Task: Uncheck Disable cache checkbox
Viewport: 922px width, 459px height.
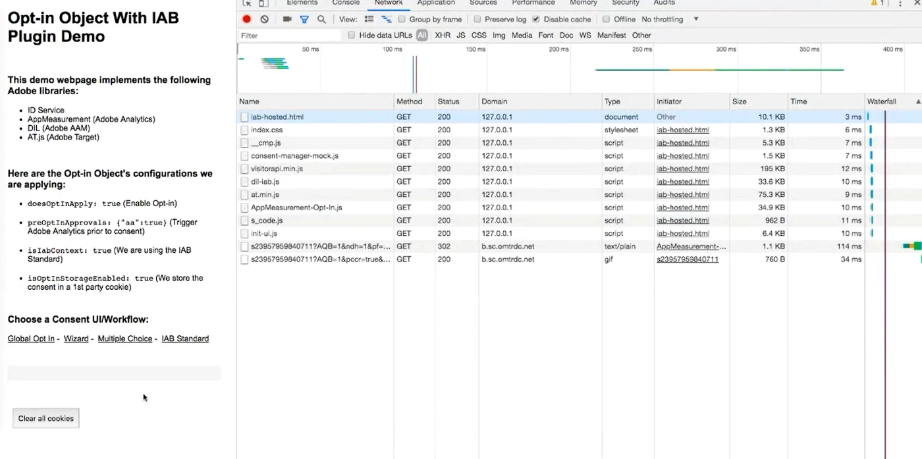Action: coord(536,20)
